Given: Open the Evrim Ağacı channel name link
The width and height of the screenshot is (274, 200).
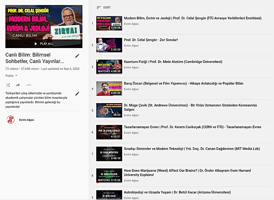Looking at the screenshot, I should click(27, 120).
